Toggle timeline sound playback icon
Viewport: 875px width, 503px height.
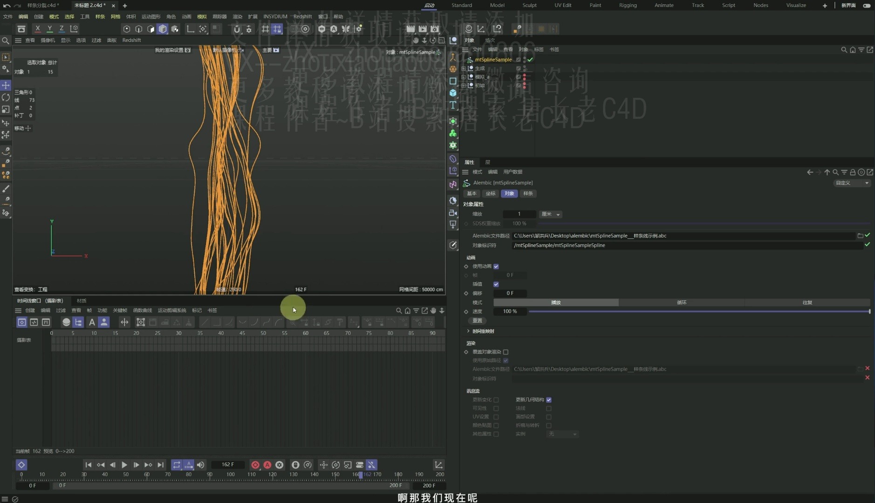[201, 465]
